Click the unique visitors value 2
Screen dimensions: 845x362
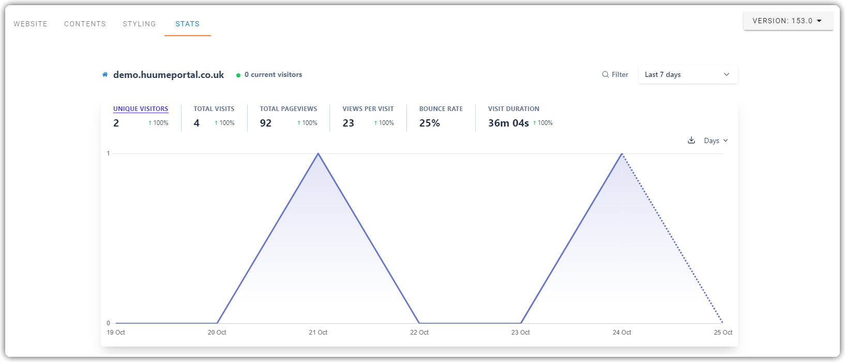coord(116,123)
